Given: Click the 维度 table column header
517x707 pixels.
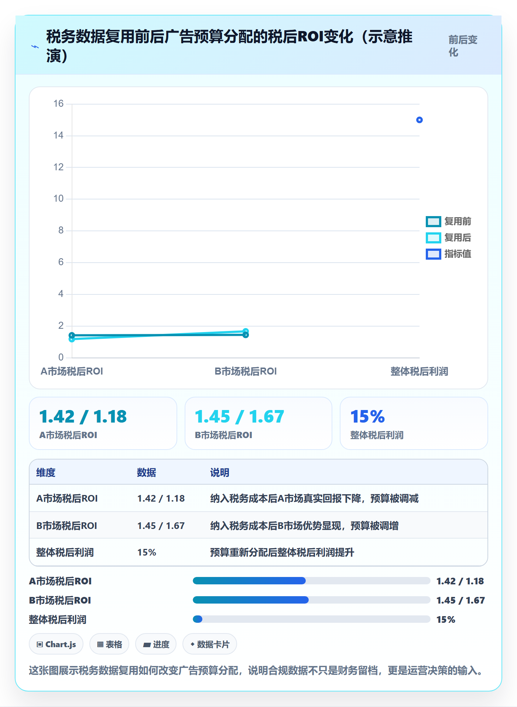Looking at the screenshot, I should coord(46,472).
